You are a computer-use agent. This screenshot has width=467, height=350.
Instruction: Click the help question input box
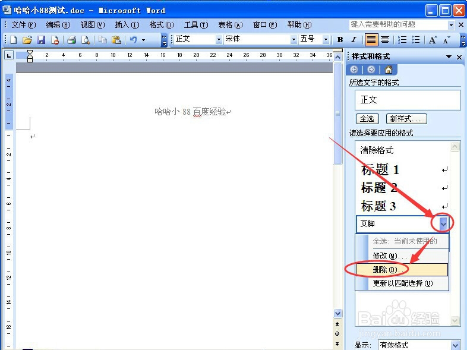click(399, 25)
